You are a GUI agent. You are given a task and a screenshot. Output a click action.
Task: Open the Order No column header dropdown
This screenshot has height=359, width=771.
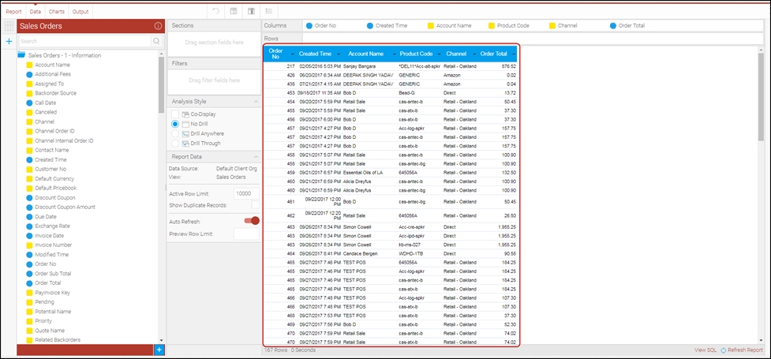tap(293, 54)
